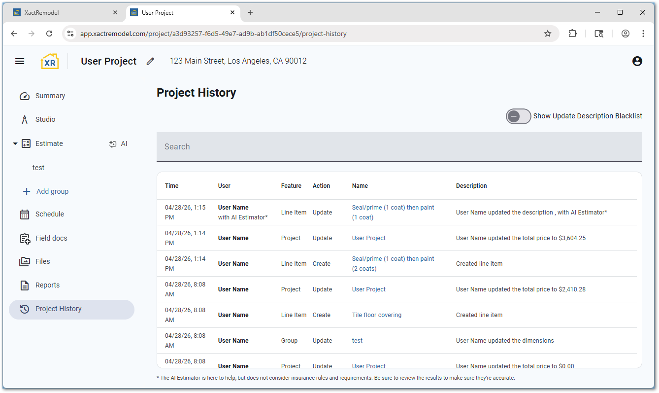This screenshot has width=659, height=393.
Task: Collapse the Estimate section arrow
Action: coord(15,143)
